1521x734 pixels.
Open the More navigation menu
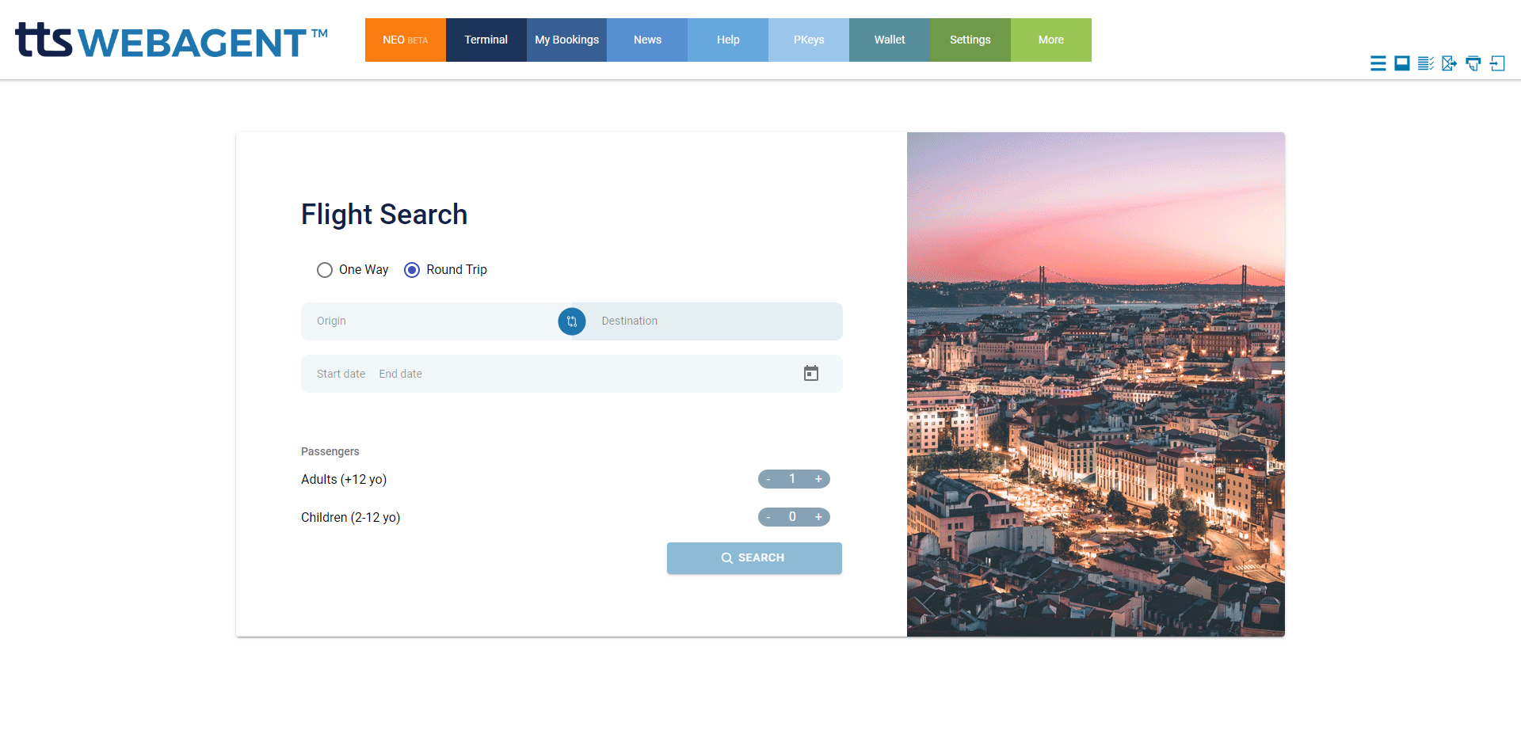click(x=1050, y=40)
